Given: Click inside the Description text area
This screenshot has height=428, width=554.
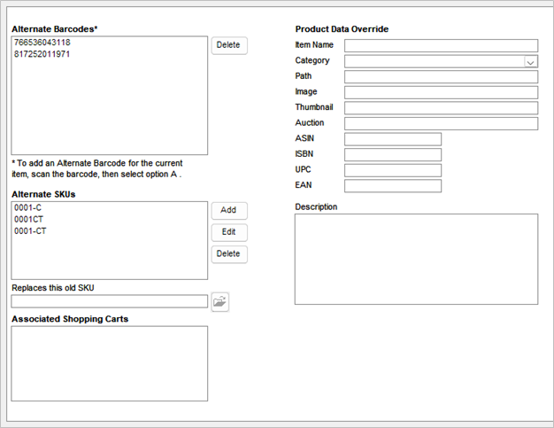Looking at the screenshot, I should coord(416,259).
